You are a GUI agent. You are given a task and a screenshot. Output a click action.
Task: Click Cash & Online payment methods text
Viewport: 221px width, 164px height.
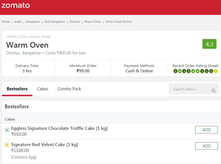pyautogui.click(x=139, y=71)
